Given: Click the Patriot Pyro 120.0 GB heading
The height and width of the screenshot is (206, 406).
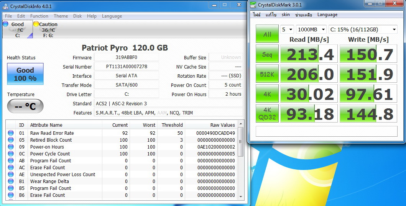Looking at the screenshot, I should tap(125, 48).
